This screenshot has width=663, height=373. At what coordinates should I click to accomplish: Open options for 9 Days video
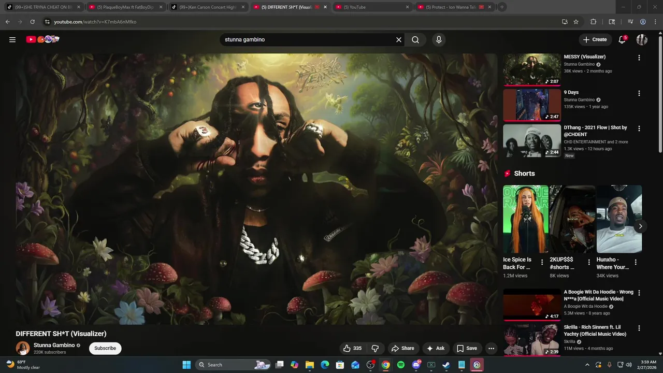point(639,93)
